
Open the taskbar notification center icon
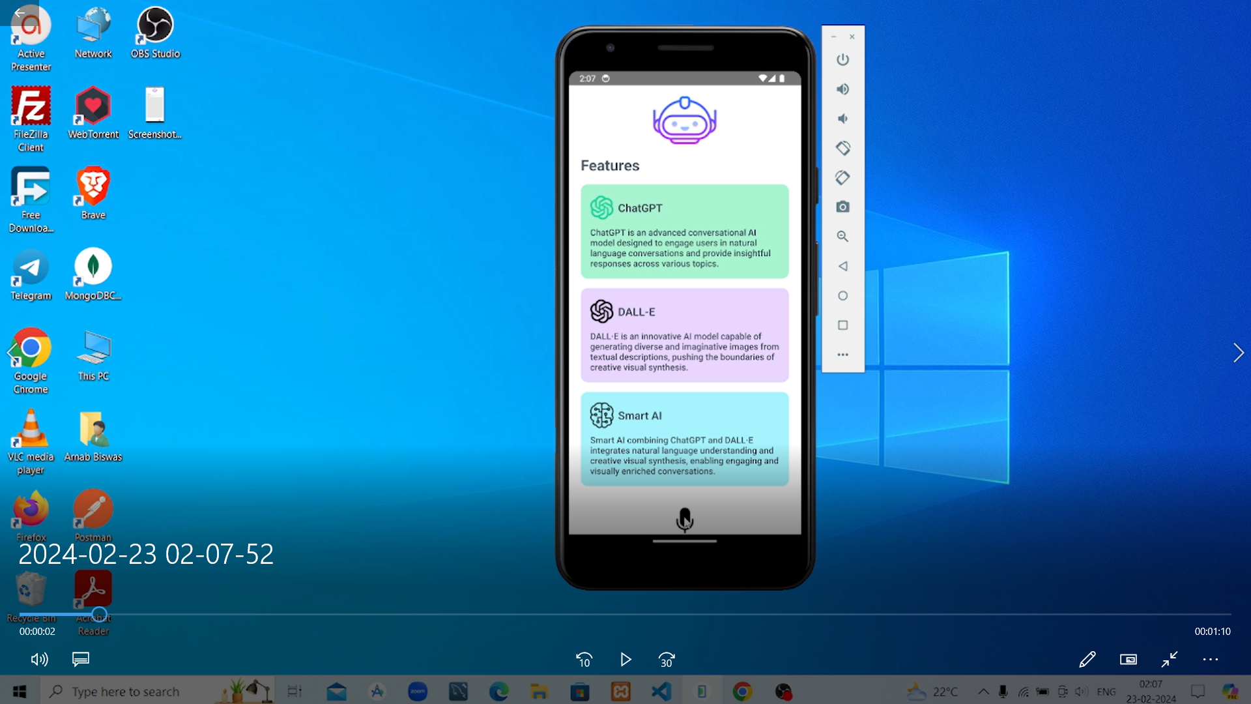pos(1198,692)
